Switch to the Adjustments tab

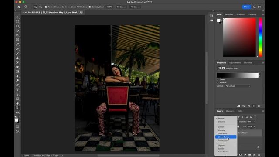tap(235, 63)
